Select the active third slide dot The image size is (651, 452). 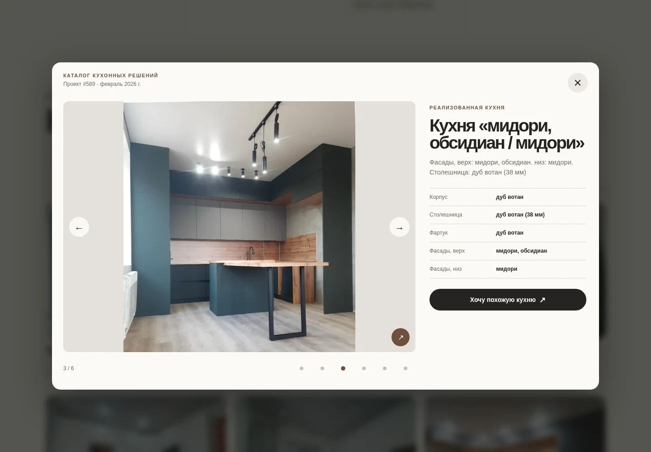pyautogui.click(x=343, y=368)
